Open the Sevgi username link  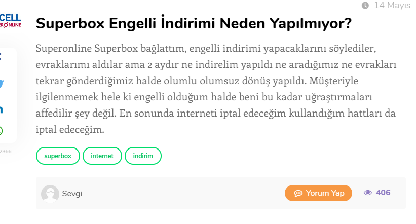[72, 194]
